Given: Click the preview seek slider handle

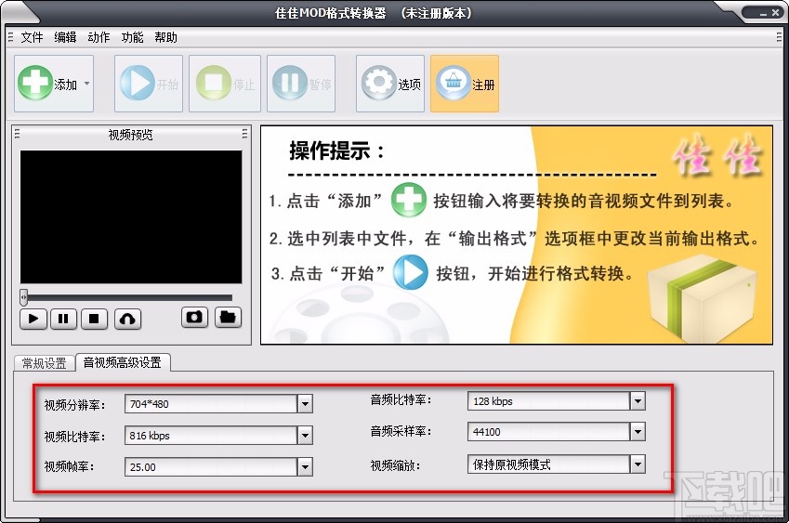Looking at the screenshot, I should coord(23,297).
